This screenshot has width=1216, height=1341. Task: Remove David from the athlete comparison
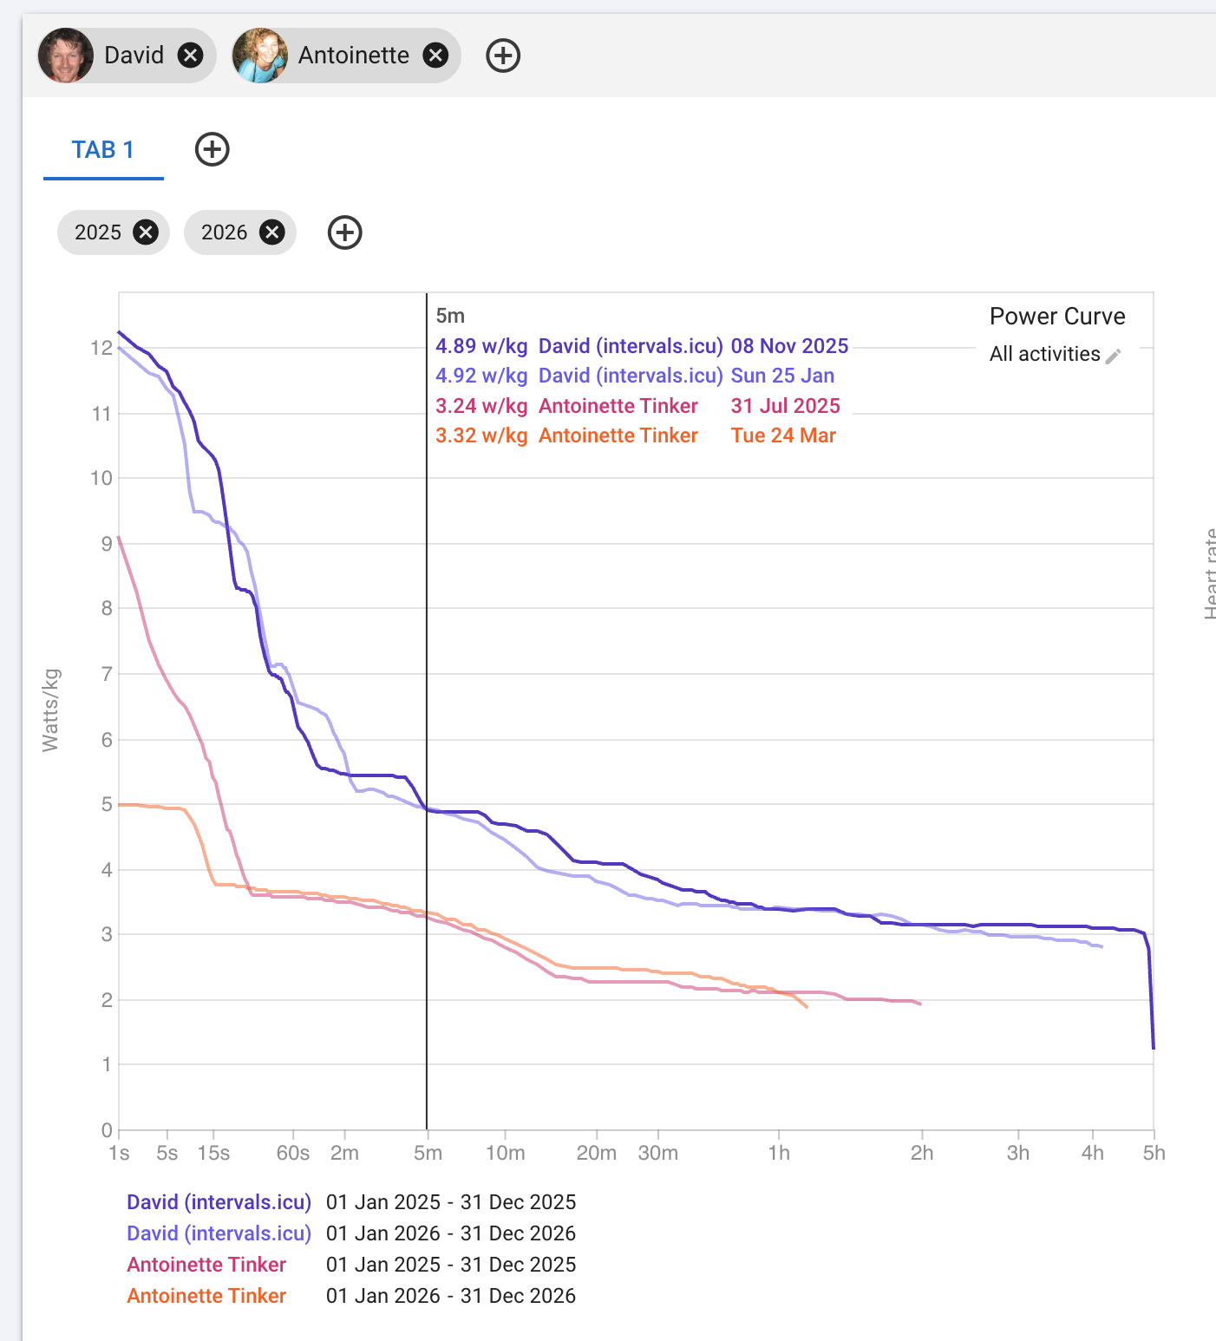(x=190, y=56)
